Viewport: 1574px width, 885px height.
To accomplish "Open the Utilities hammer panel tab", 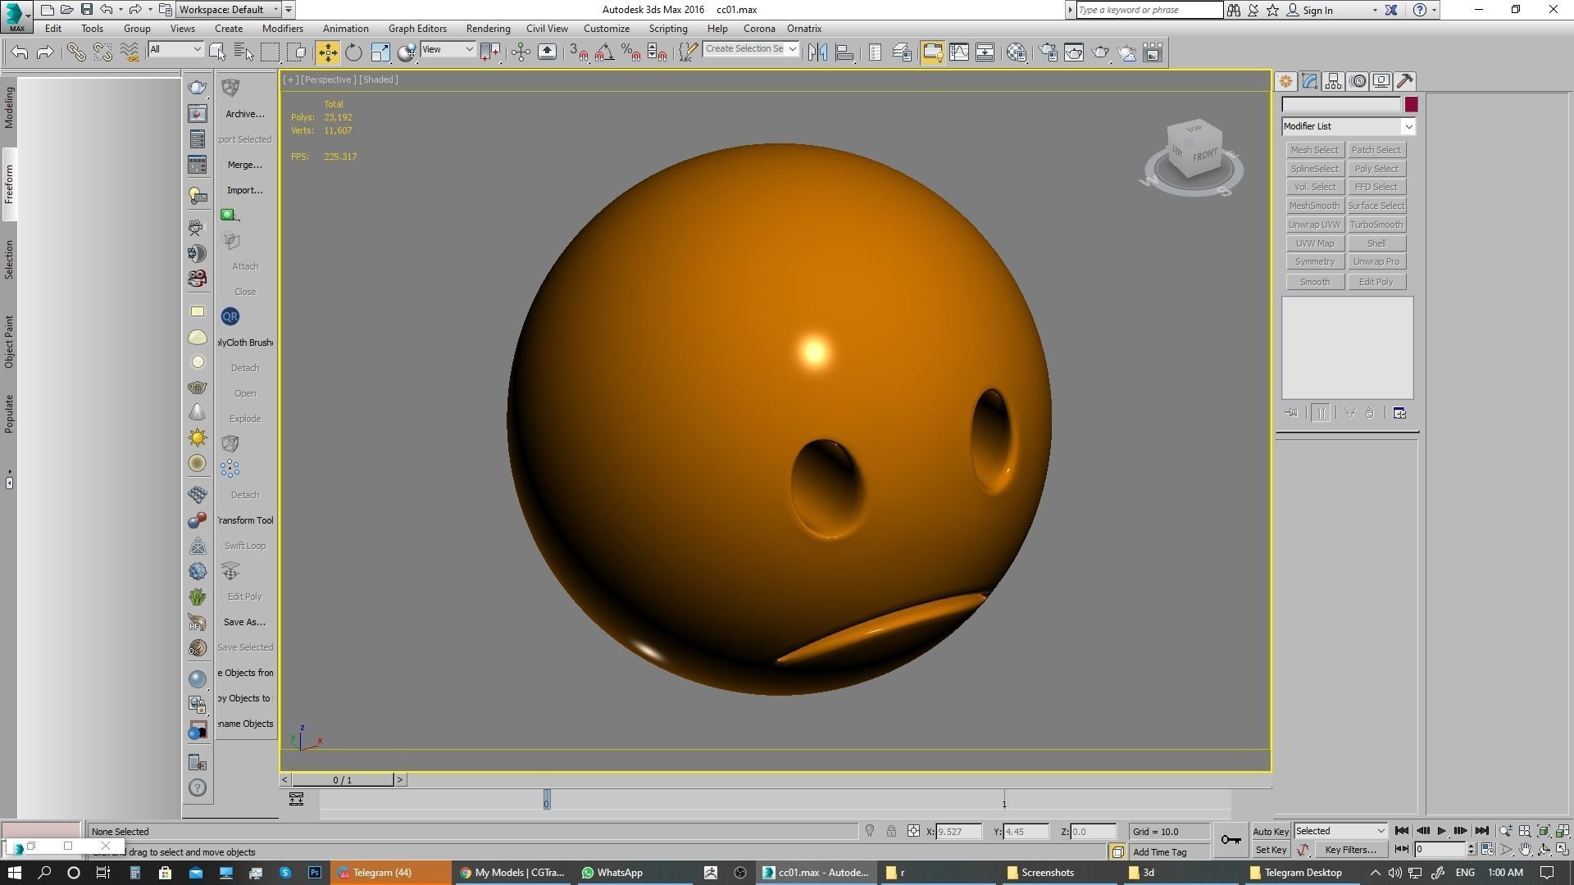I will pyautogui.click(x=1405, y=81).
